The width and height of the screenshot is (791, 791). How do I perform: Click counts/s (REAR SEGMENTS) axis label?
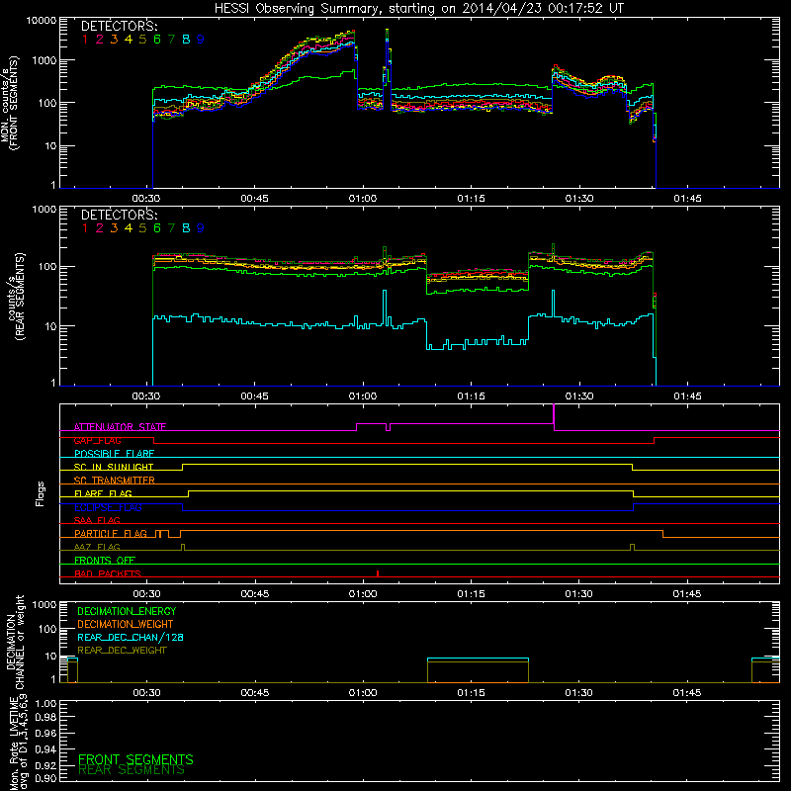pos(15,297)
